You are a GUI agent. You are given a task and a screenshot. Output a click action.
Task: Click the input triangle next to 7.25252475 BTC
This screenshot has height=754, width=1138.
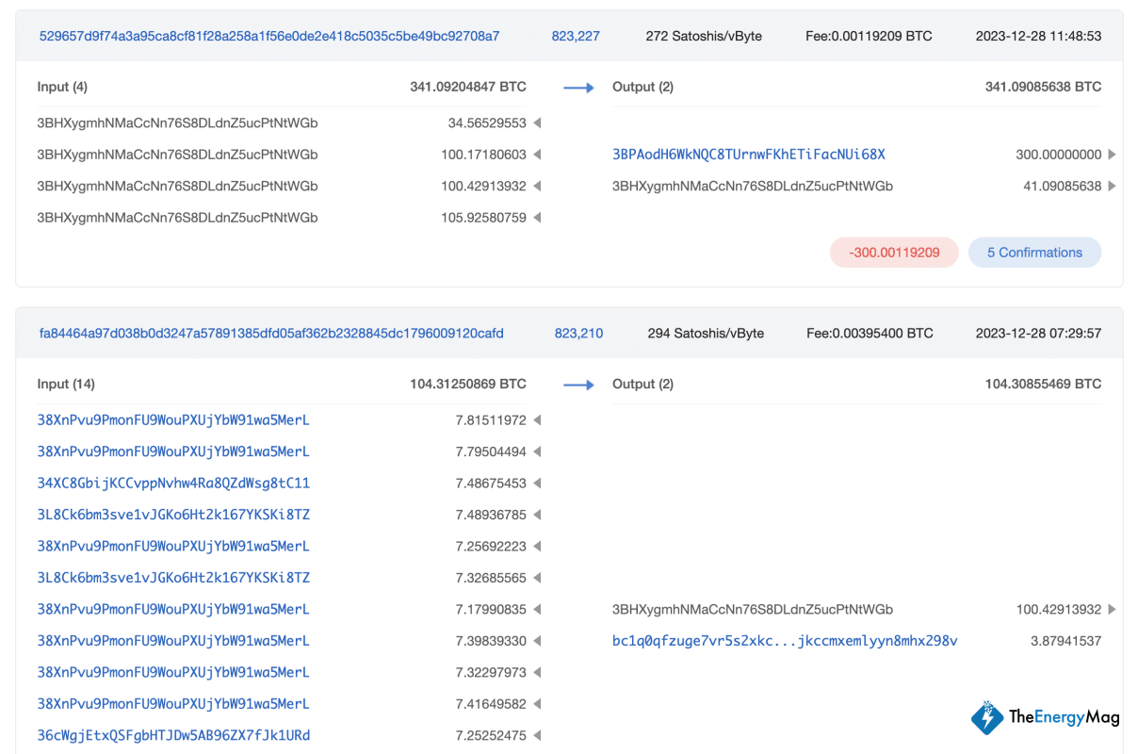(x=536, y=735)
